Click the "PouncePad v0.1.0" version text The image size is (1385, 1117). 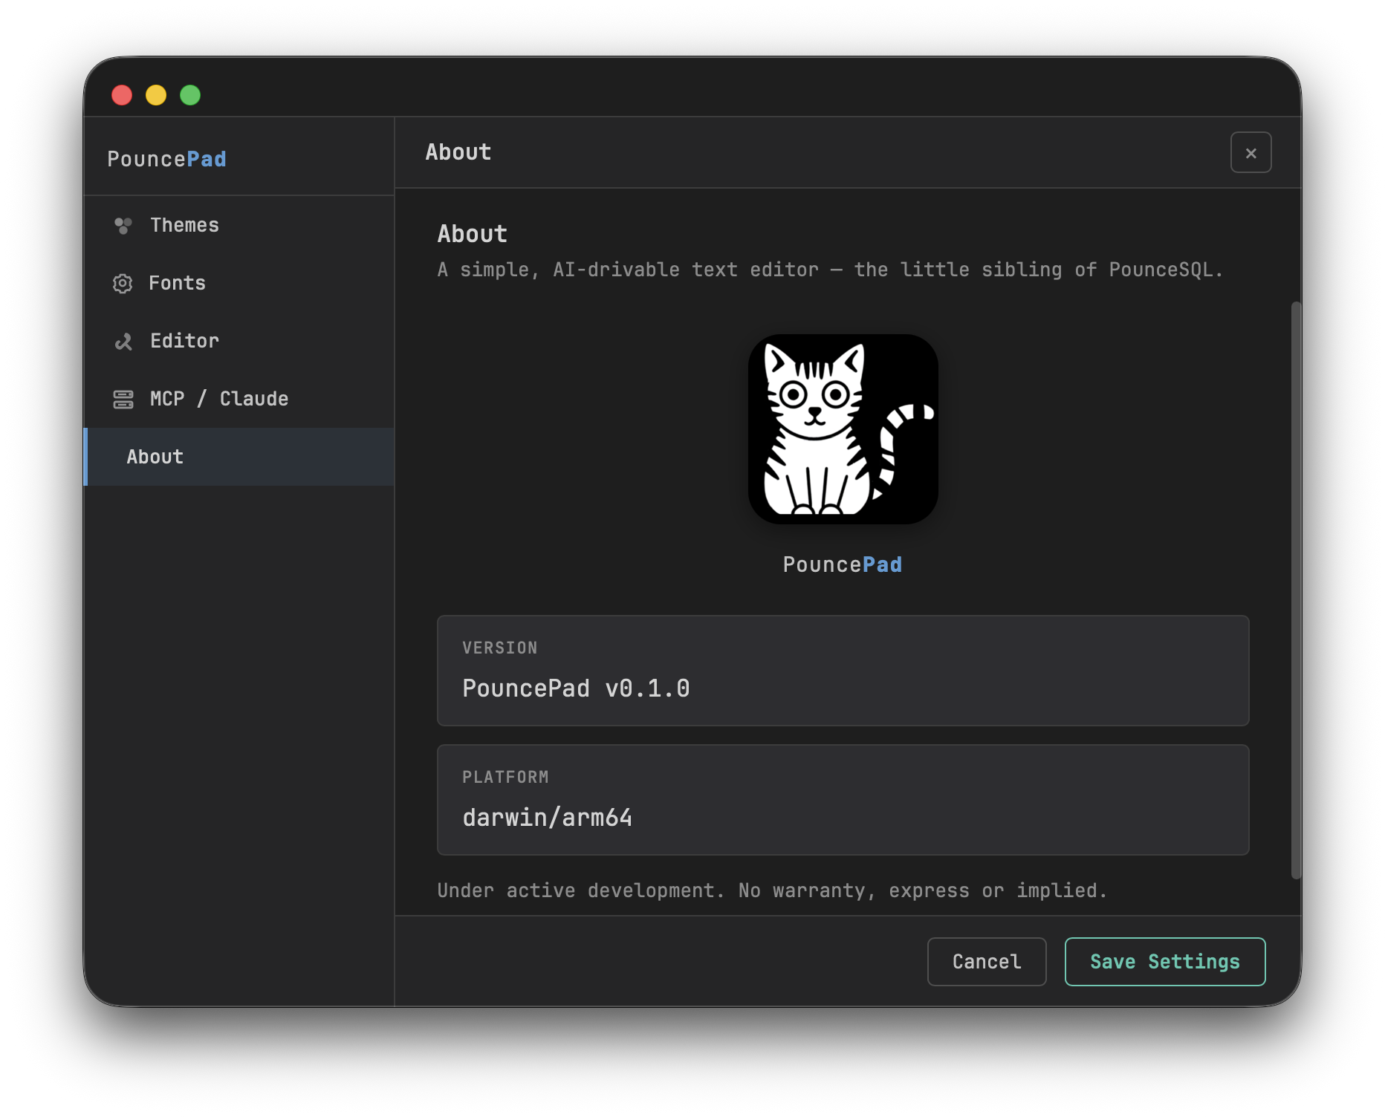pos(576,688)
